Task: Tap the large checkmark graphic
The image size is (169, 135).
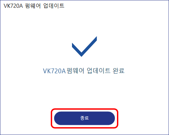Action: (x=84, y=47)
